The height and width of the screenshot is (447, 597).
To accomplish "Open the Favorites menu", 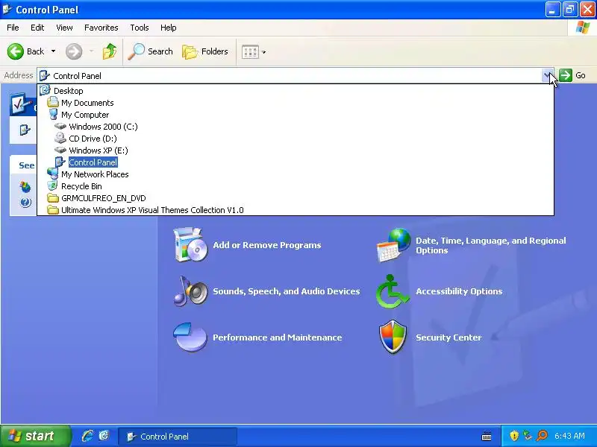I will point(101,28).
